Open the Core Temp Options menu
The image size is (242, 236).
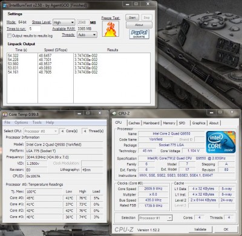21,123
